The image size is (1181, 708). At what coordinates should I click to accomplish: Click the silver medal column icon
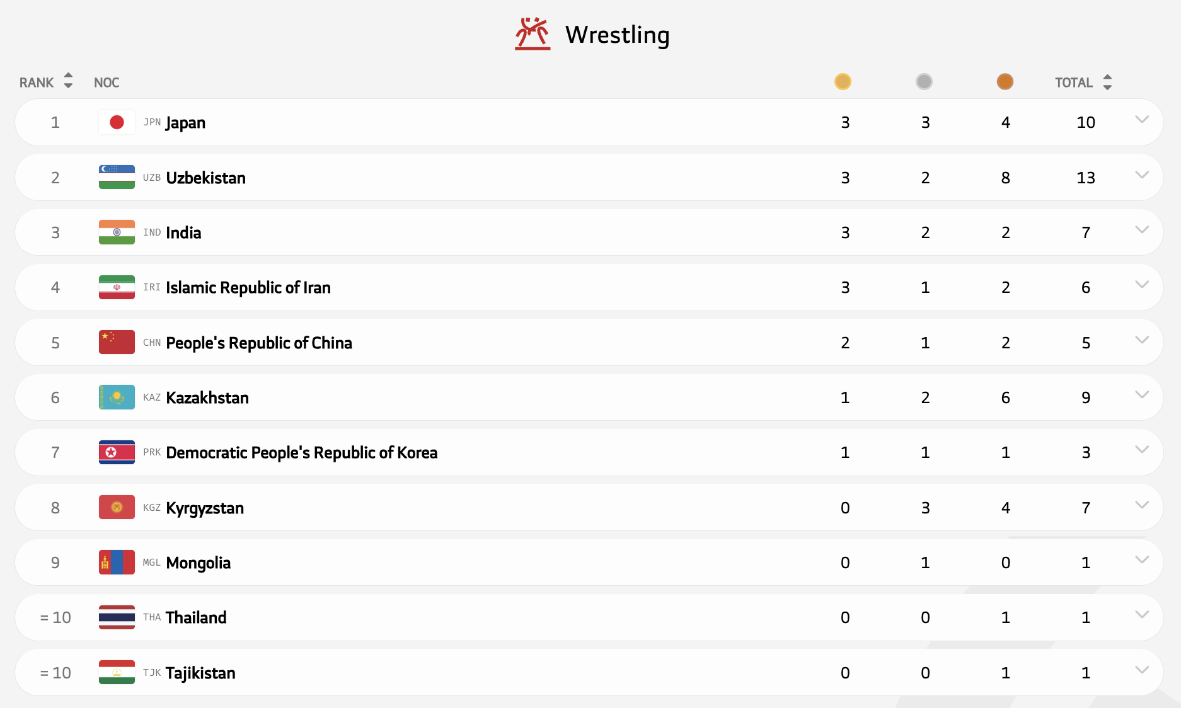[924, 82]
